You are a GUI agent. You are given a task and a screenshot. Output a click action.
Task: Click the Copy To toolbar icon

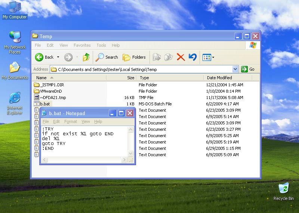pyautogui.click(x=169, y=57)
